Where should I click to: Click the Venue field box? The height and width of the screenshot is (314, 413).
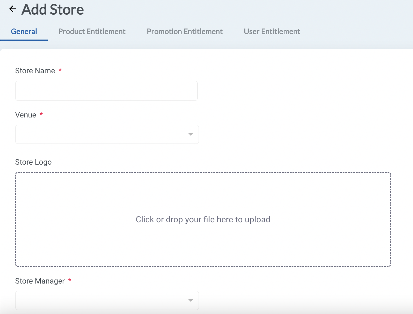pyautogui.click(x=107, y=134)
